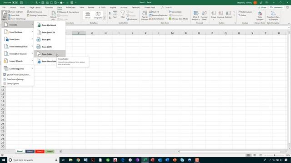Viewport: 291px width, 163px height.
Task: Add a new sheet
Action: click(x=60, y=151)
